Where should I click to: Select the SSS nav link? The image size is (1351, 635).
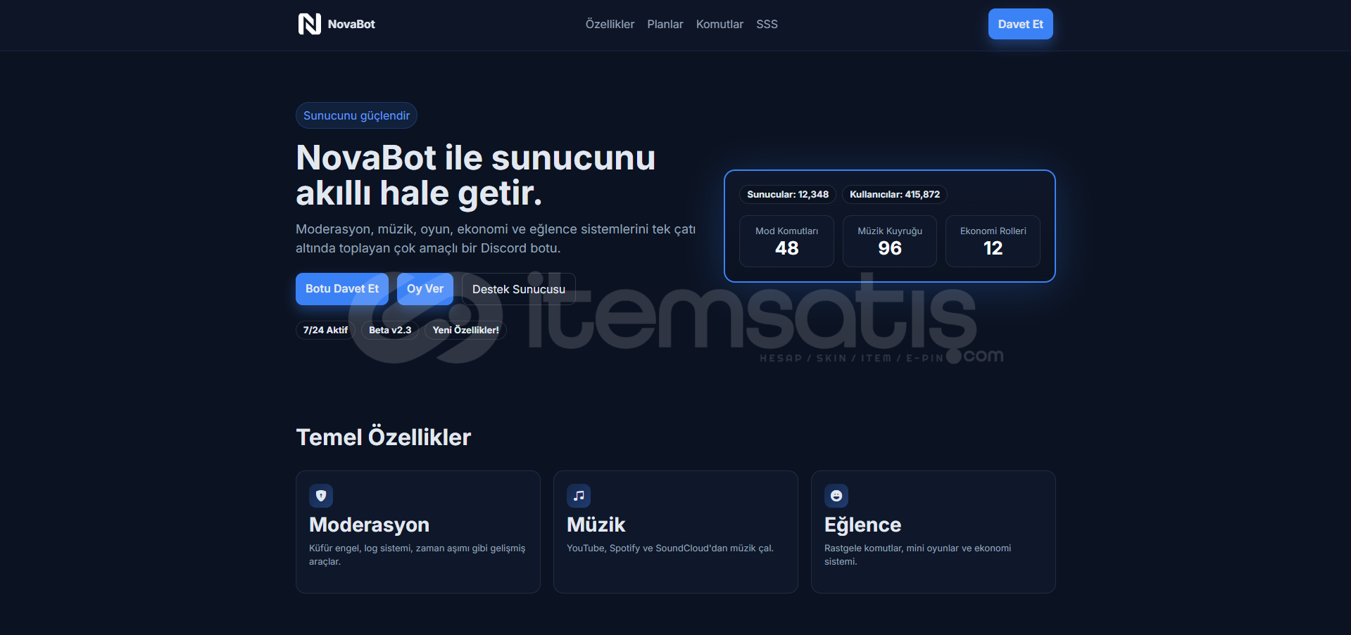(767, 24)
